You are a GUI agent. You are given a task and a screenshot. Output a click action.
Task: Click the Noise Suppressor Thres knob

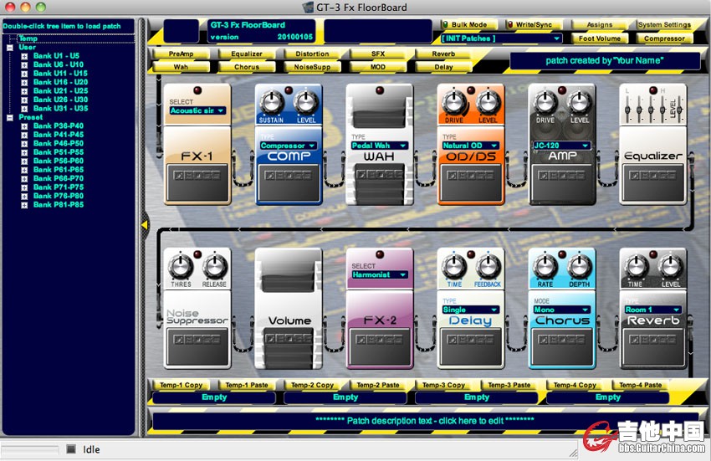click(181, 267)
